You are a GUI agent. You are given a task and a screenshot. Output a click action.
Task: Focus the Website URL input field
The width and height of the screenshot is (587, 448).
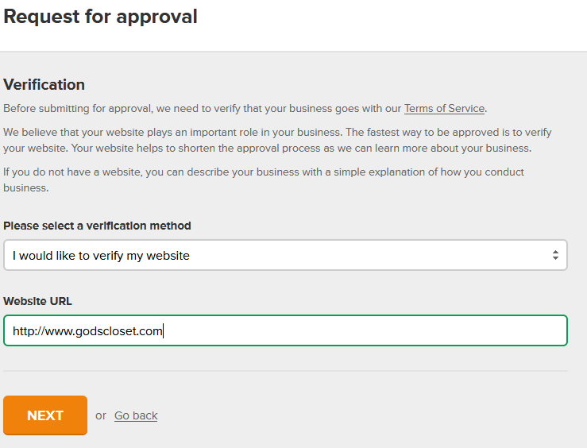pos(357,330)
